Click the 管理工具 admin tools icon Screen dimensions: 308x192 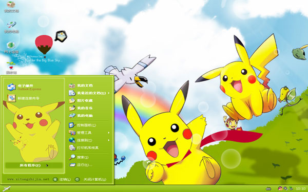pos(72,133)
